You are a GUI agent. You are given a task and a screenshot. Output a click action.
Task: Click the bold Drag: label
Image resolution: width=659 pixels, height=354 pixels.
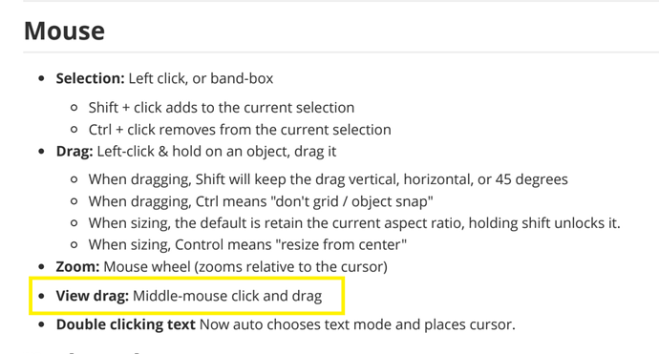pyautogui.click(x=74, y=151)
